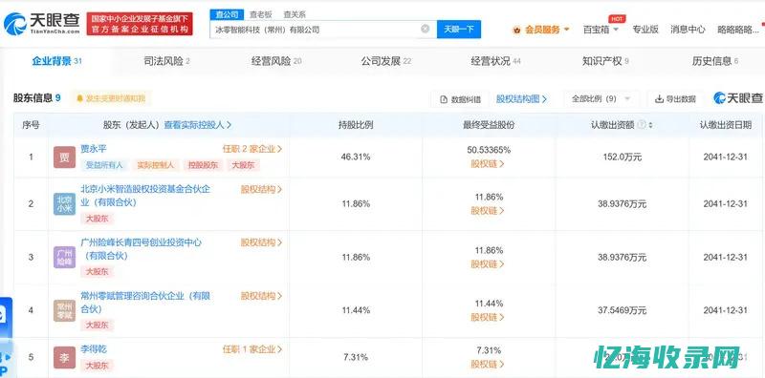Switch to 查关系 search tab
Screen dimensions: 765x378
click(x=295, y=14)
